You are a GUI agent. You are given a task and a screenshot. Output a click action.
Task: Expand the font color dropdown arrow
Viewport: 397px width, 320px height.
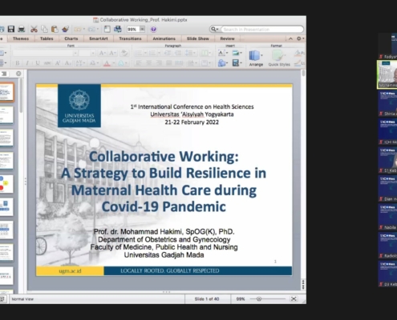[113, 63]
